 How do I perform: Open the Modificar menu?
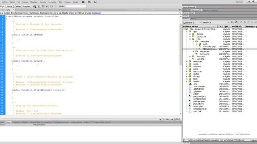(x=34, y=2)
